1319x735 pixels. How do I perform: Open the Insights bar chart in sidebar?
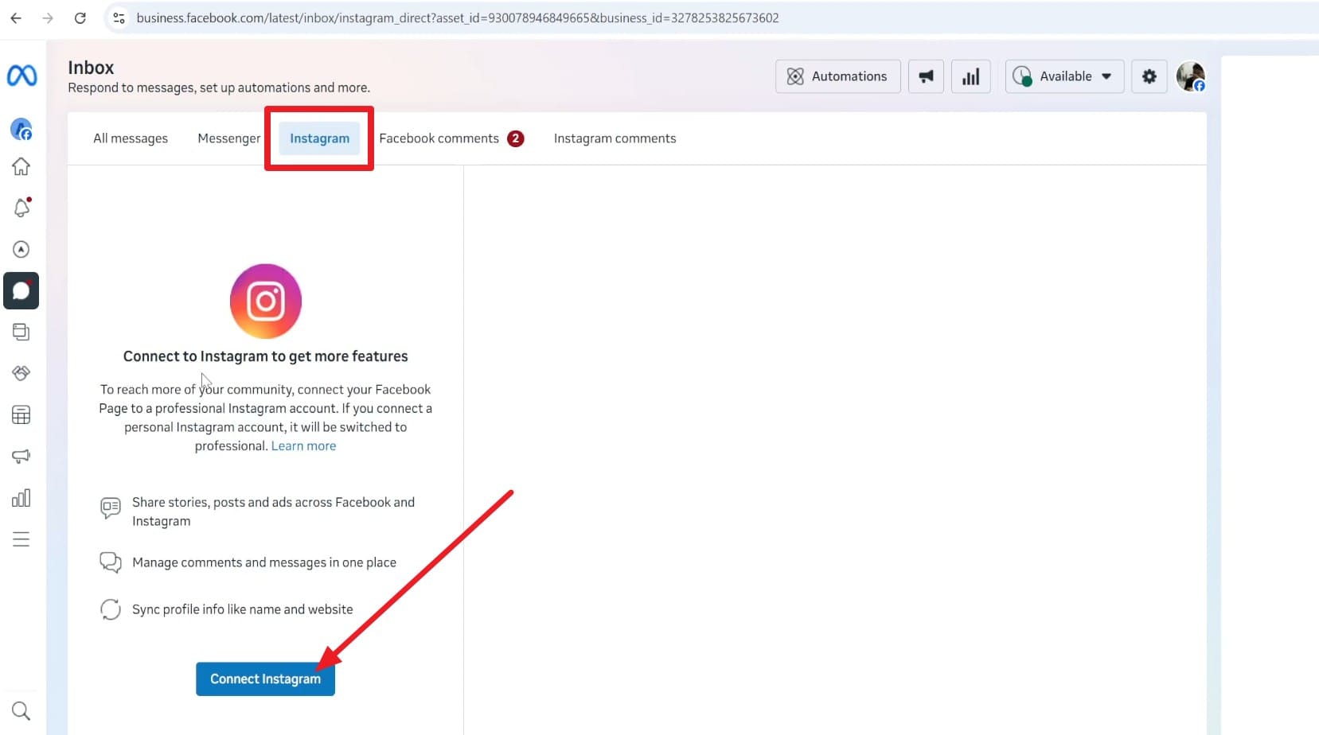point(21,498)
